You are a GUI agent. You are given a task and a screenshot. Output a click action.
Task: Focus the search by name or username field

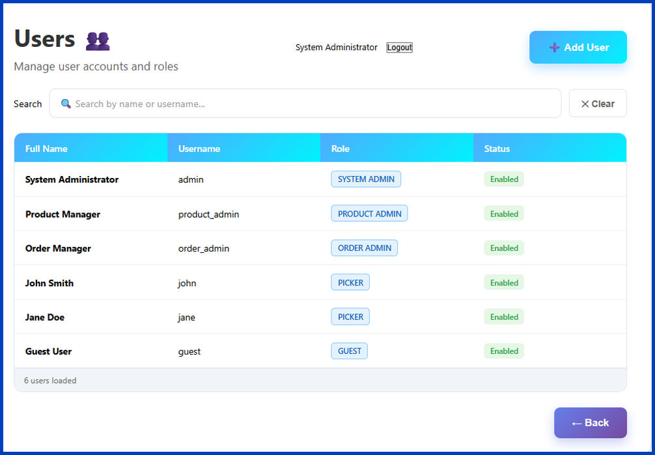coord(305,103)
